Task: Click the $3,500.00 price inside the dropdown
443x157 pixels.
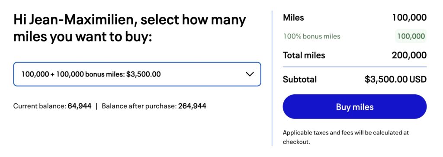Action: coord(144,74)
